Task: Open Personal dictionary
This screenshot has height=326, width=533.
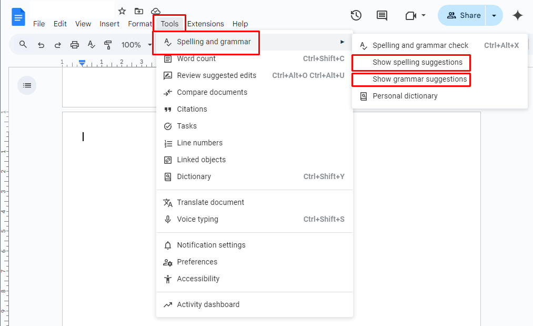Action: 405,96
